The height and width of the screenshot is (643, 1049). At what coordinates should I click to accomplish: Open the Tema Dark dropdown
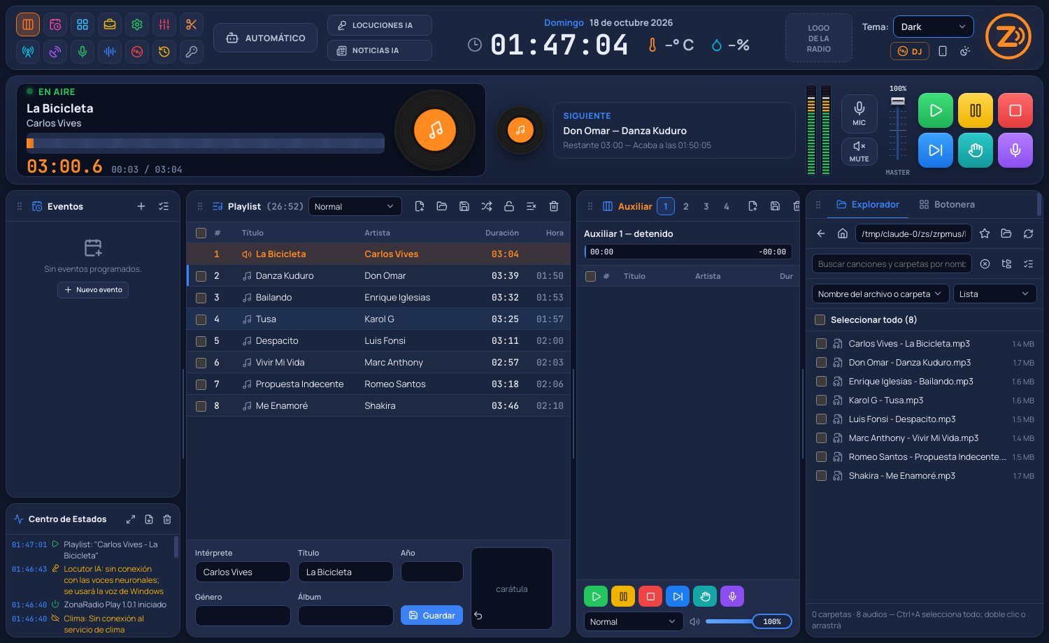tap(933, 27)
